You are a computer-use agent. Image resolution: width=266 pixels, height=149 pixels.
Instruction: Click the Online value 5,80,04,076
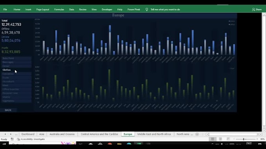(x=11, y=40)
